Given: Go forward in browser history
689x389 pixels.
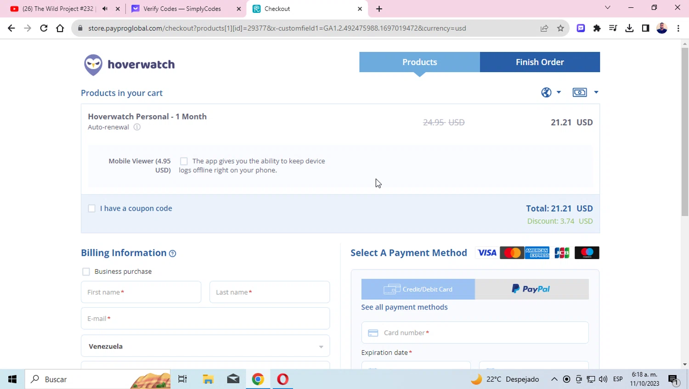Looking at the screenshot, I should 28,28.
